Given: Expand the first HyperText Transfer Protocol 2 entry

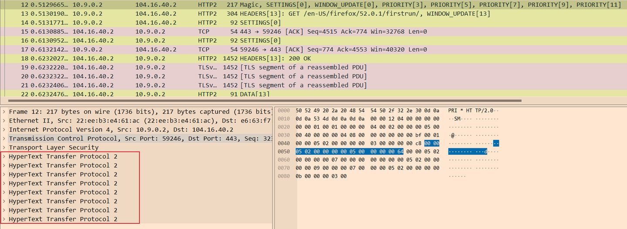Looking at the screenshot, I should [4, 156].
